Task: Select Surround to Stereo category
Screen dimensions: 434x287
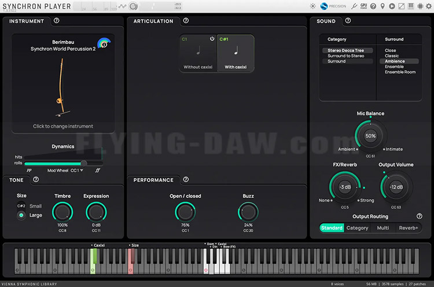Action: tap(347, 56)
